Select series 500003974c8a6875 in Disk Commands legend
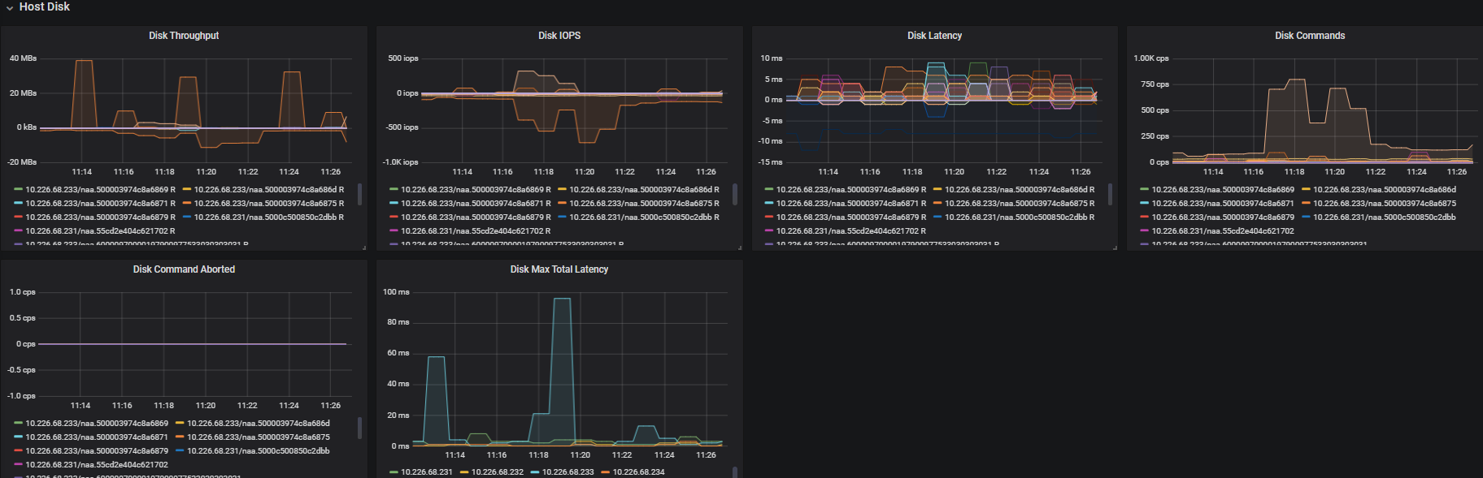 click(x=1385, y=204)
